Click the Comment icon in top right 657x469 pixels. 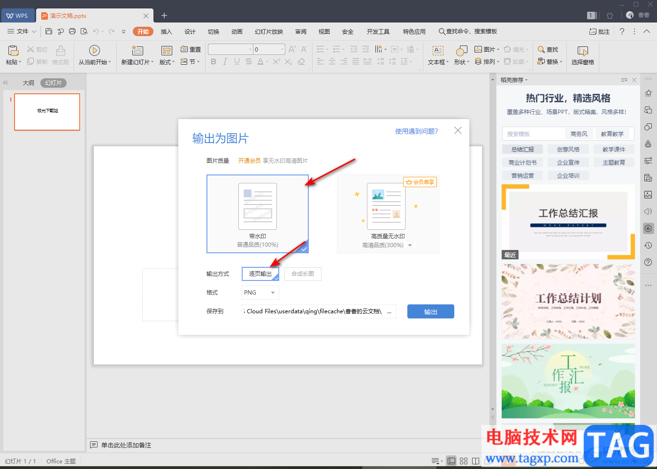coord(599,31)
